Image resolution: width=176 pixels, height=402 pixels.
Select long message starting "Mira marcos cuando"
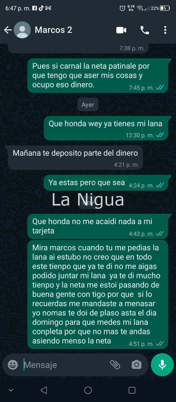[x=98, y=294]
